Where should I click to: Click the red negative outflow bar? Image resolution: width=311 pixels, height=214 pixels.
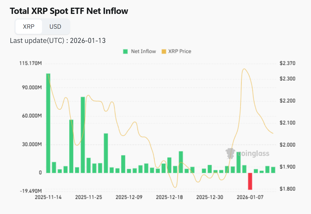click(250, 181)
